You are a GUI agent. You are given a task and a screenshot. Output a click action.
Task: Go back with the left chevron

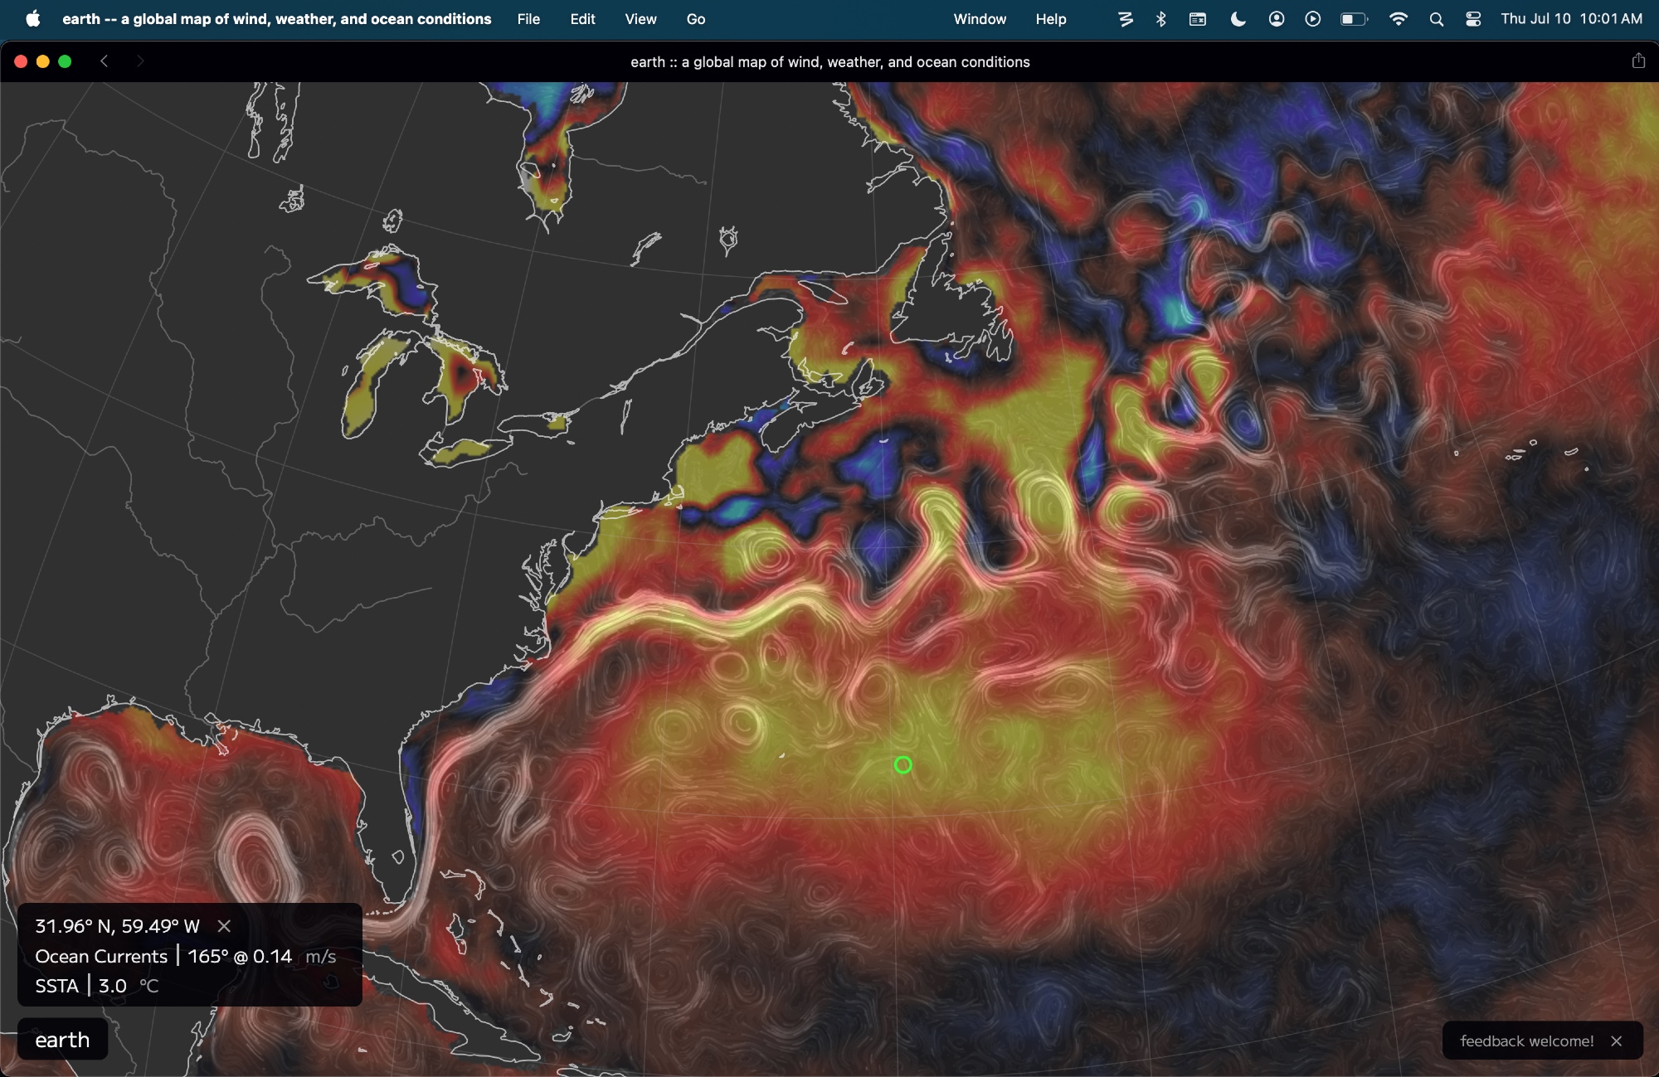point(105,61)
